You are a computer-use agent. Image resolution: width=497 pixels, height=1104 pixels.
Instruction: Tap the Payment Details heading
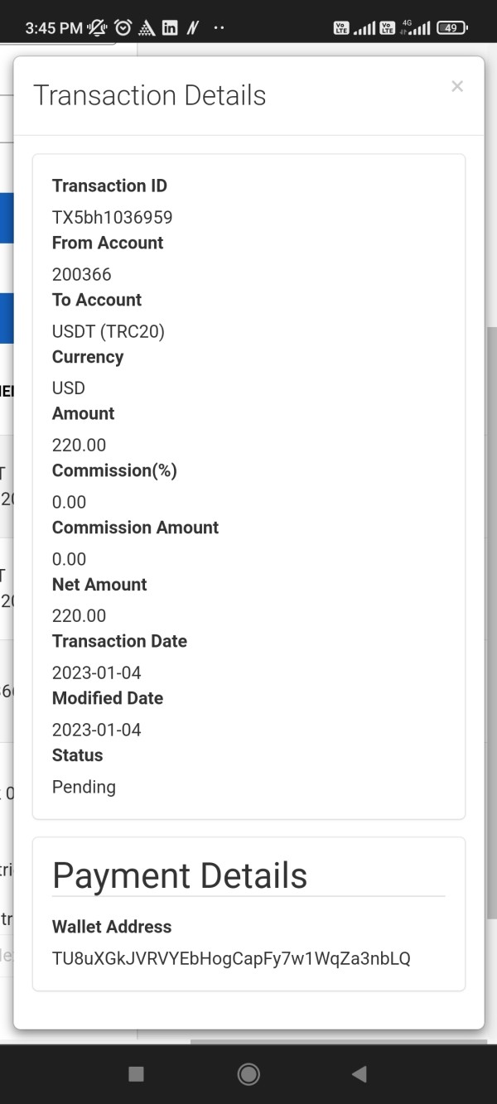(x=180, y=875)
